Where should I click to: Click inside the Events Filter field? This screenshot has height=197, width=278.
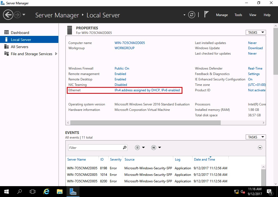pos(95,148)
